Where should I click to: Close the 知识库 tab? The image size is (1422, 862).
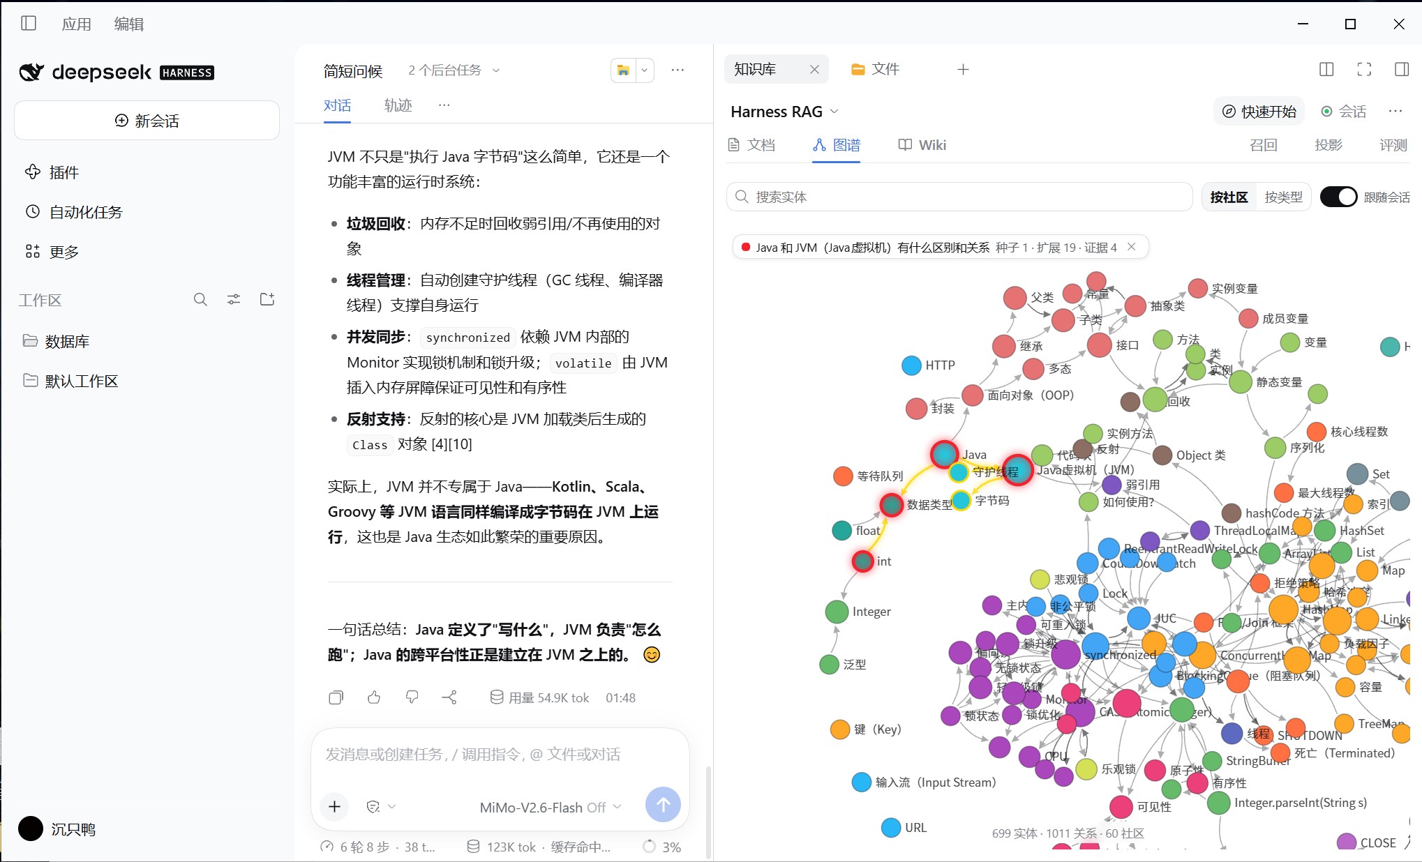click(x=814, y=69)
